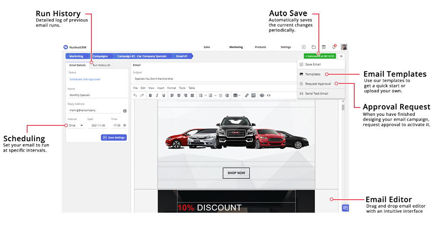433x239 pixels.
Task: Justify the text
Action: 192,96
